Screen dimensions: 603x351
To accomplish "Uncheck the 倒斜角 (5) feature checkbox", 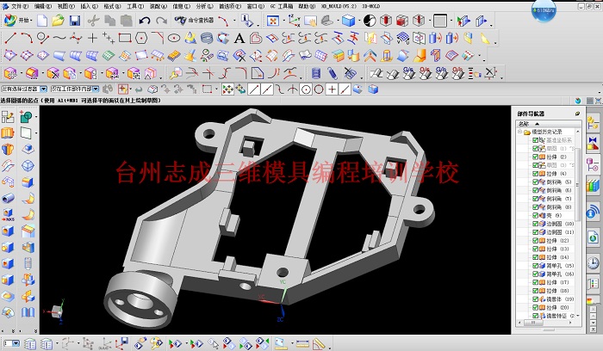I will coord(535,182).
